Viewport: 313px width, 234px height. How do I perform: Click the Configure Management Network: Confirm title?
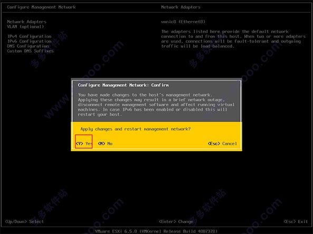(123, 85)
